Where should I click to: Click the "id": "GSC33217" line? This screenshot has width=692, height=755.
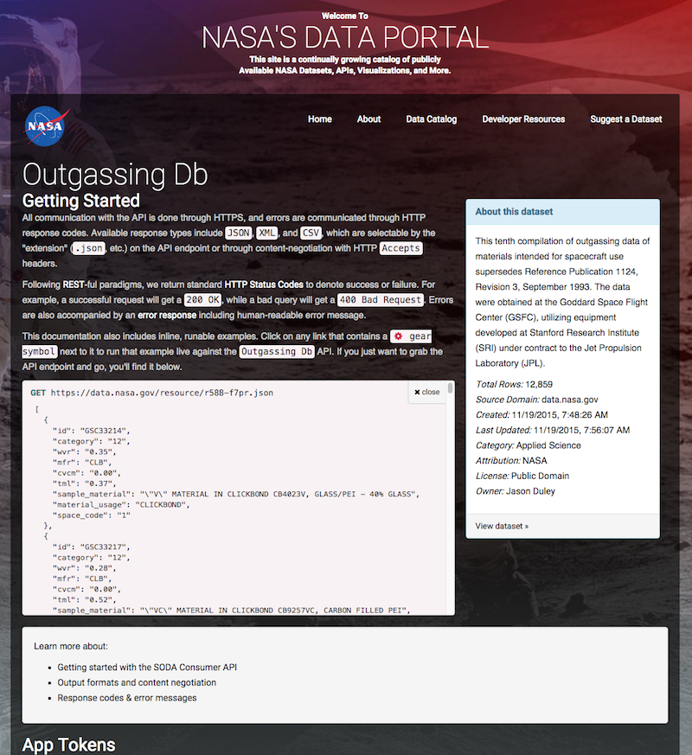pos(91,547)
